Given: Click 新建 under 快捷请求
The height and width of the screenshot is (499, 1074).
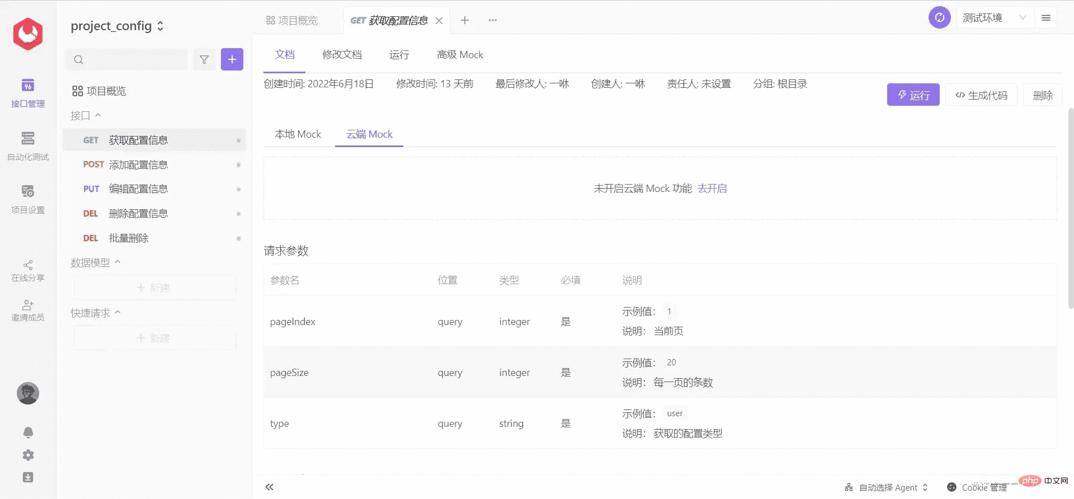Looking at the screenshot, I should pos(154,338).
